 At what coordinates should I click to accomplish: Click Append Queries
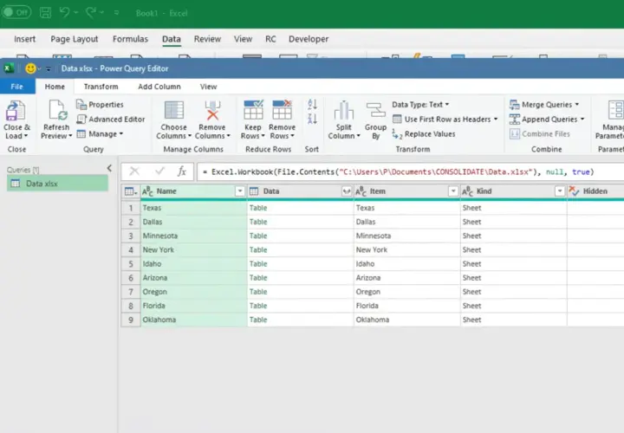(x=546, y=120)
